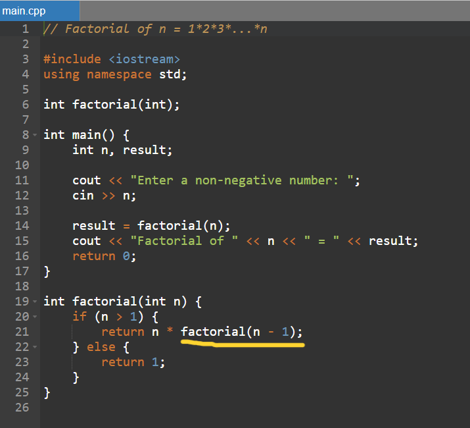Click 'else' keyword on line 22

101,347
